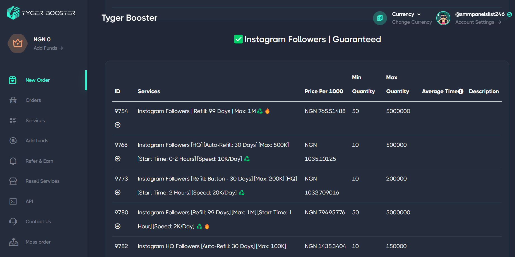The width and height of the screenshot is (515, 257).
Task: Expand service 9754 arrow button
Action: (118, 125)
